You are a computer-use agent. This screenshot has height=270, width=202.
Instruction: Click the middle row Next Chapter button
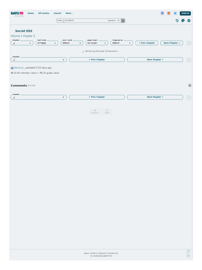tap(155, 60)
